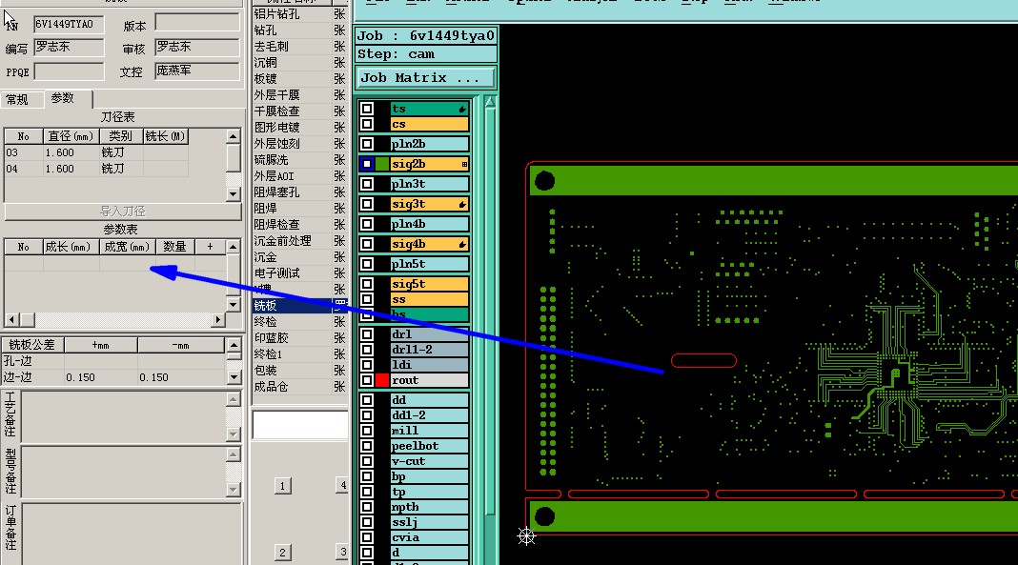Click the numbered button 1
Screen dimensions: 1018x565
[282, 486]
